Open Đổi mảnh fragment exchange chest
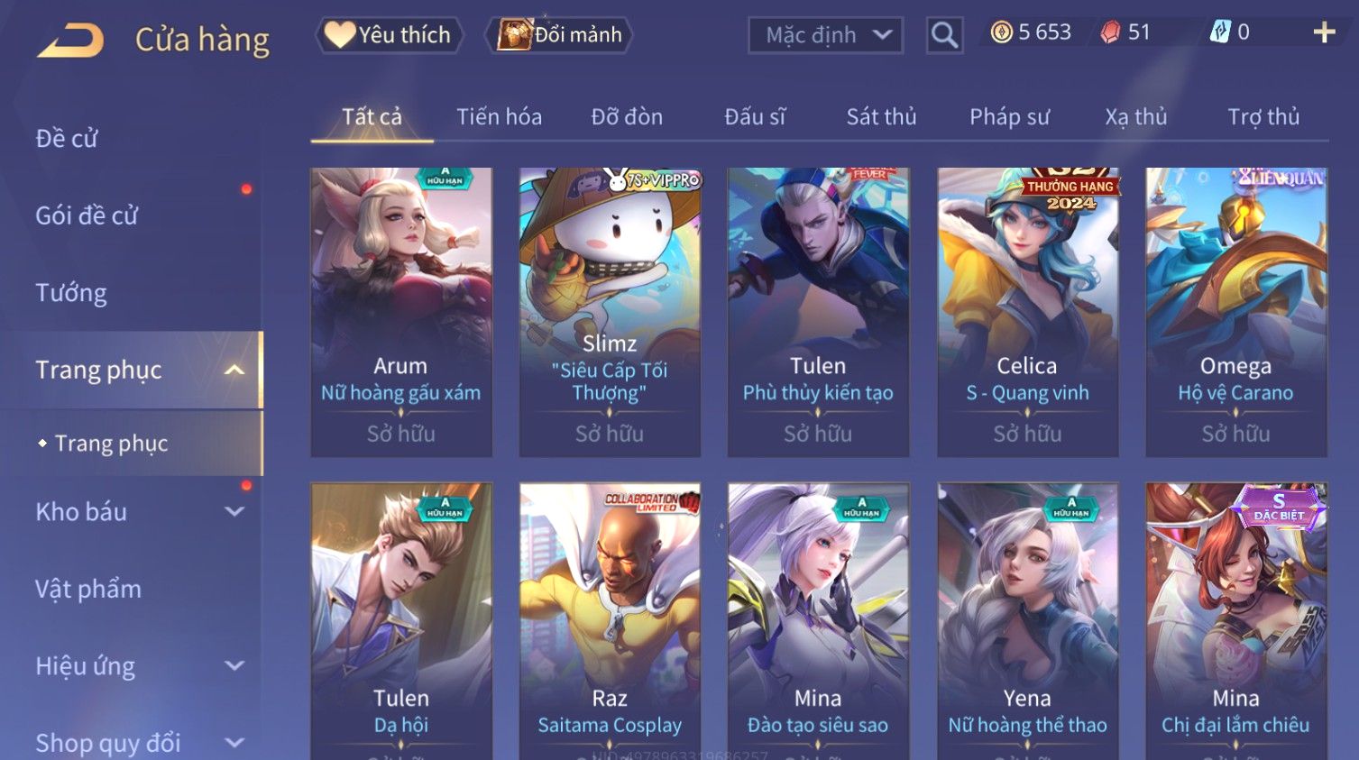 click(559, 35)
